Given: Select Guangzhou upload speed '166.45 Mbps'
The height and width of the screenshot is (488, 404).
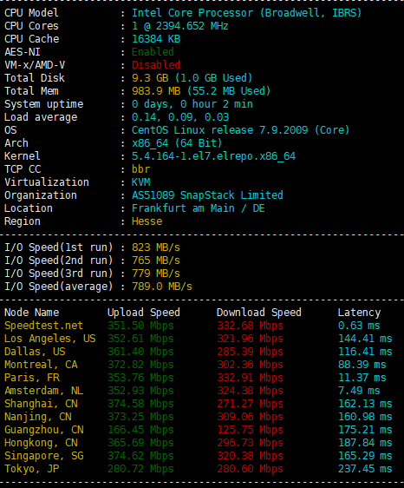Looking at the screenshot, I should point(140,430).
